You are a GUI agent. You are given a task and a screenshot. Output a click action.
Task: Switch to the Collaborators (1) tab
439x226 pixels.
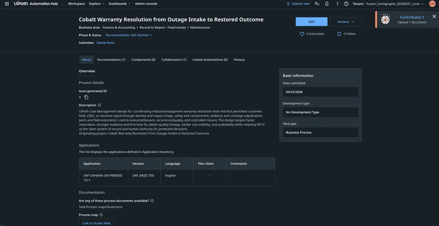[174, 60]
